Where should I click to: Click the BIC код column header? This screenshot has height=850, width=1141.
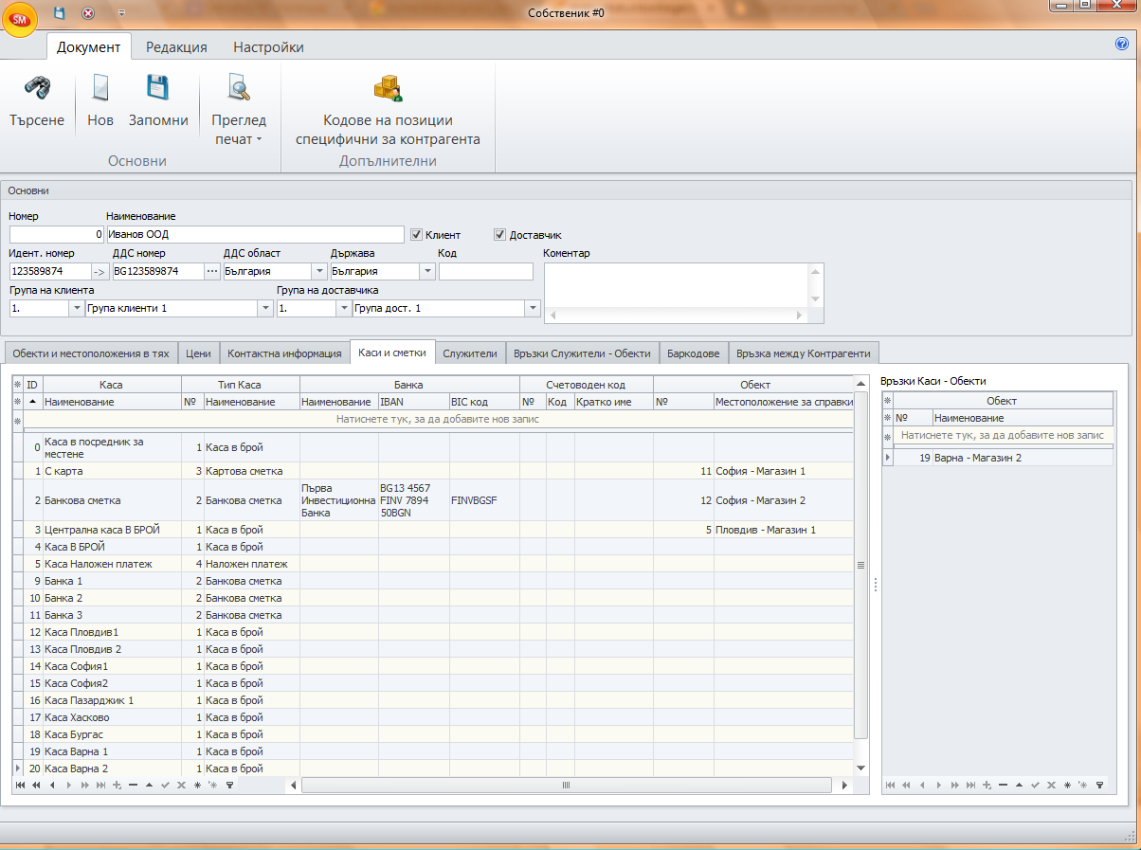[484, 402]
